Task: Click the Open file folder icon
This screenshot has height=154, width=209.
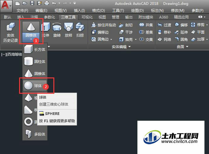Action: click(25, 3)
